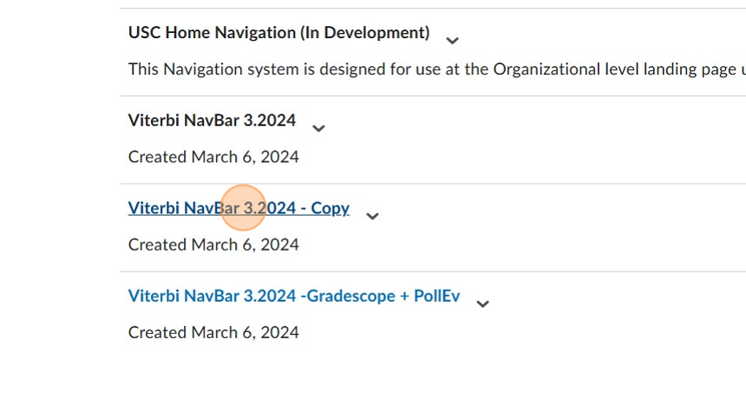
Task: Expand options for USC Home Navigation (In Development)
Action: pos(452,40)
